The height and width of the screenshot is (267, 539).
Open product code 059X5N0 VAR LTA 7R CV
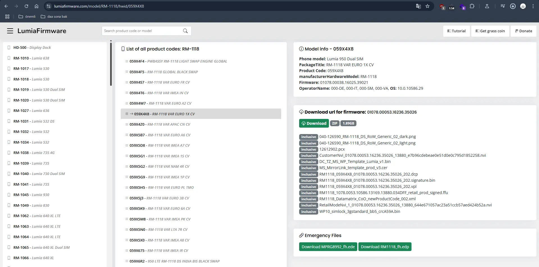tap(158, 230)
